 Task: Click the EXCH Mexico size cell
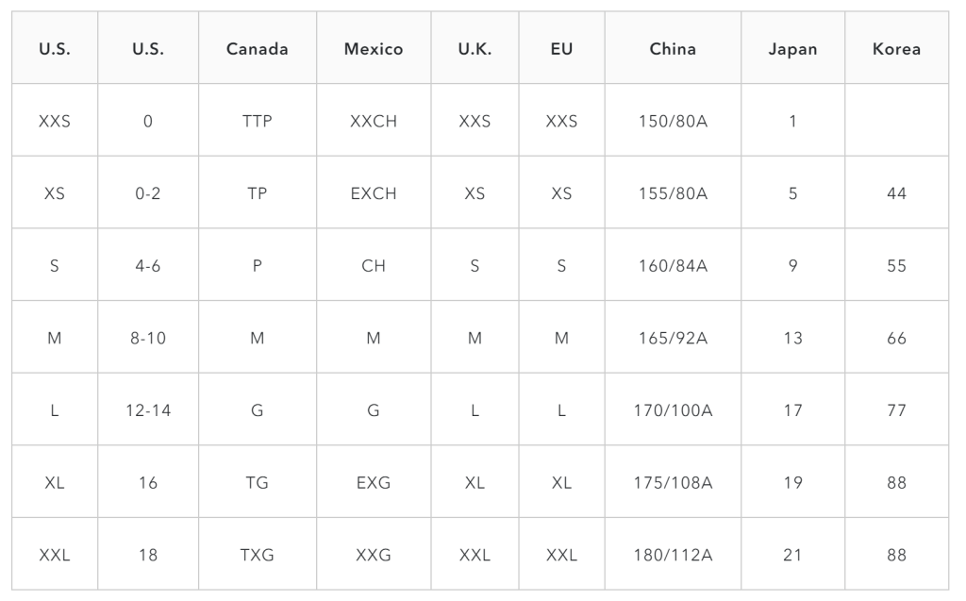[x=374, y=192]
